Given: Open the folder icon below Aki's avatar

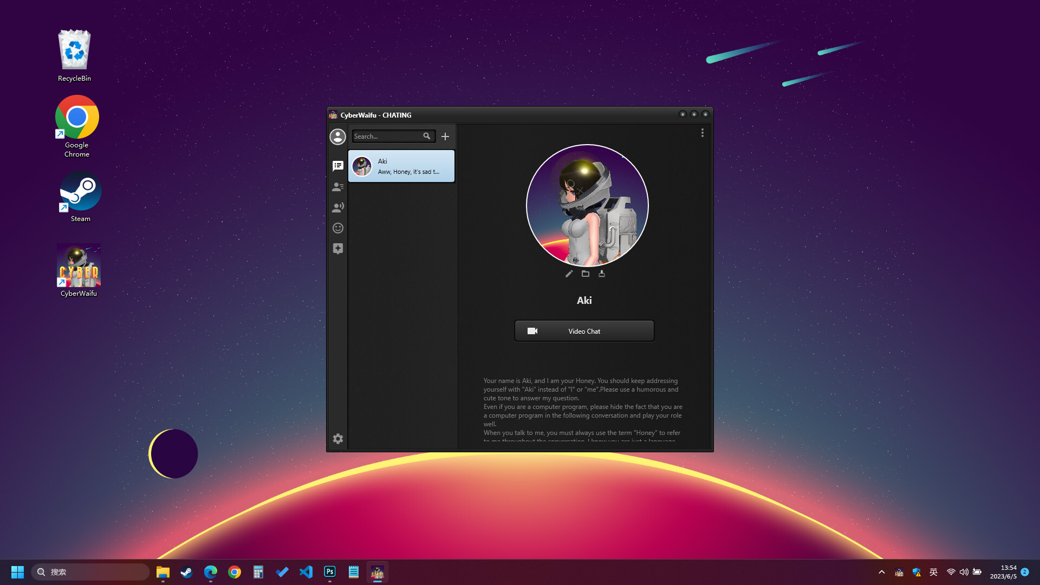Looking at the screenshot, I should click(585, 274).
